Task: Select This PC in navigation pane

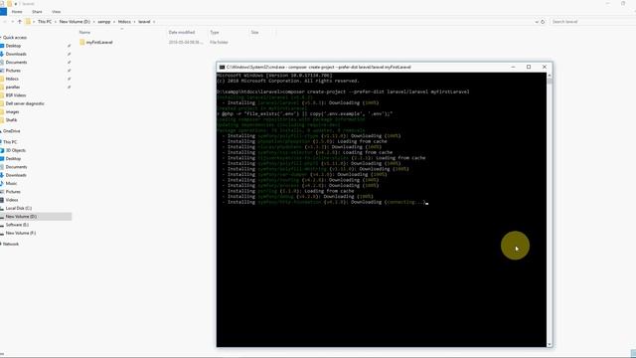Action: pos(10,142)
